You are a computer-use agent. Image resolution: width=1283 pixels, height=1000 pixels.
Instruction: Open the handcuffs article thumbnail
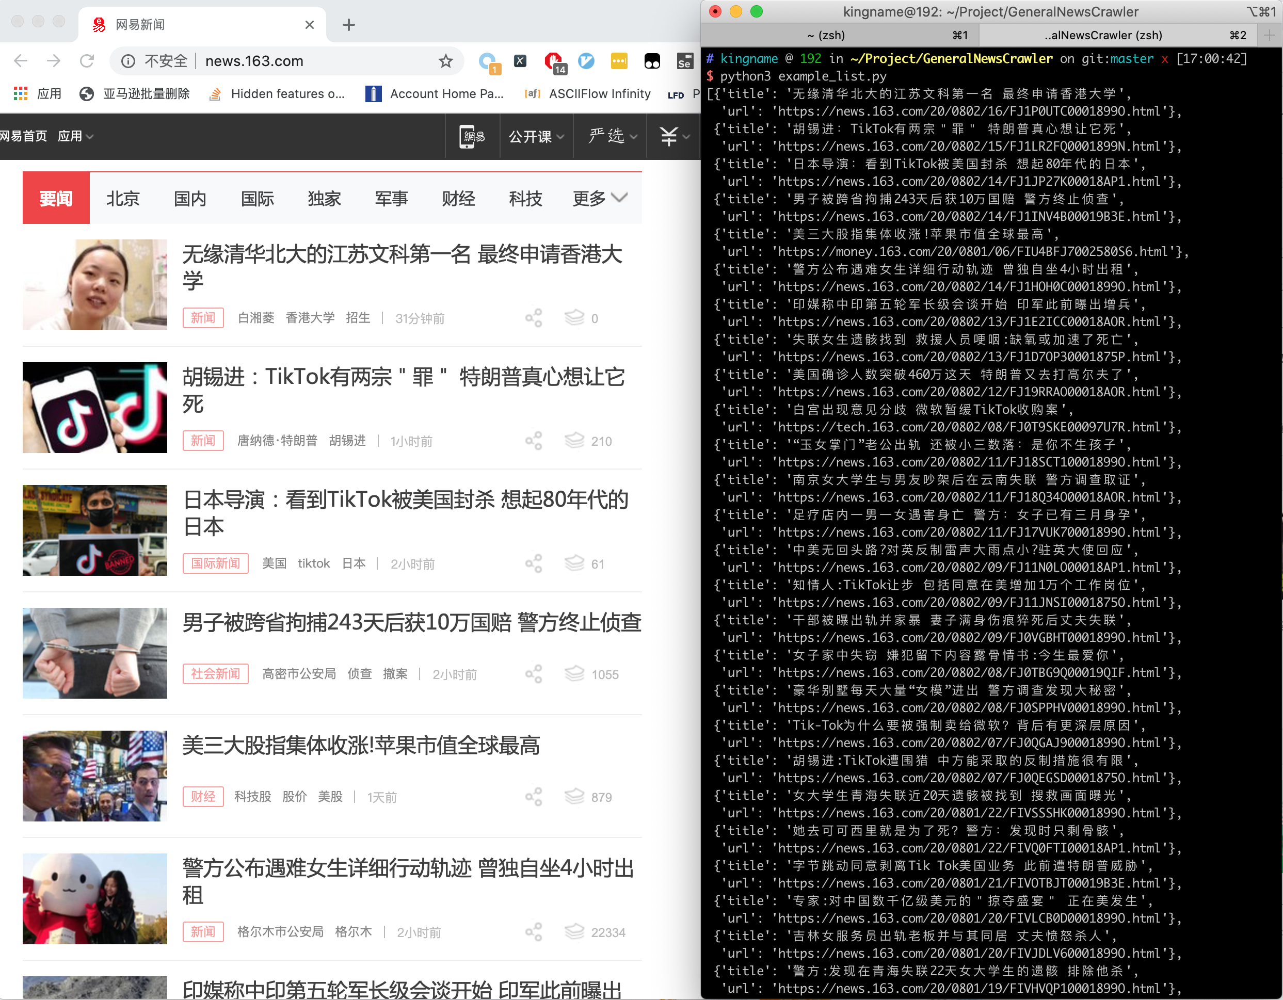(94, 653)
